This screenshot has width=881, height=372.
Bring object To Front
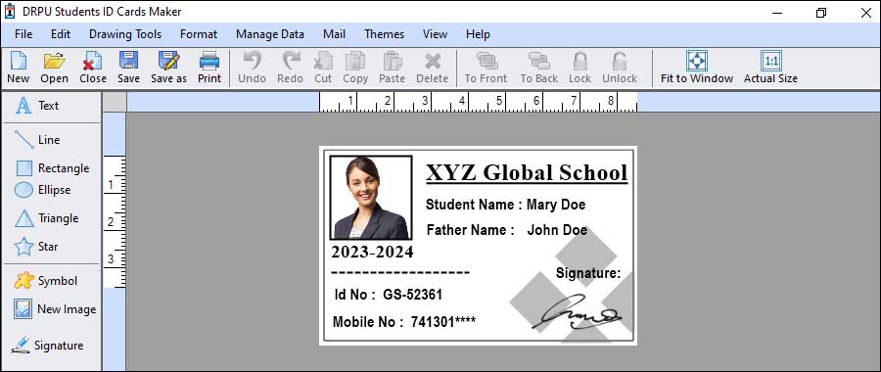pyautogui.click(x=486, y=68)
